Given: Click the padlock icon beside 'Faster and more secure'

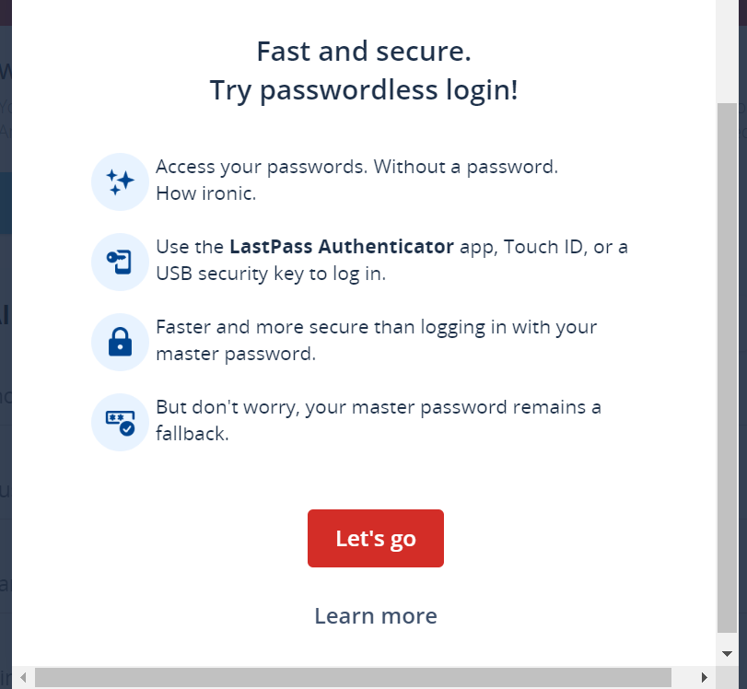Looking at the screenshot, I should 120,342.
